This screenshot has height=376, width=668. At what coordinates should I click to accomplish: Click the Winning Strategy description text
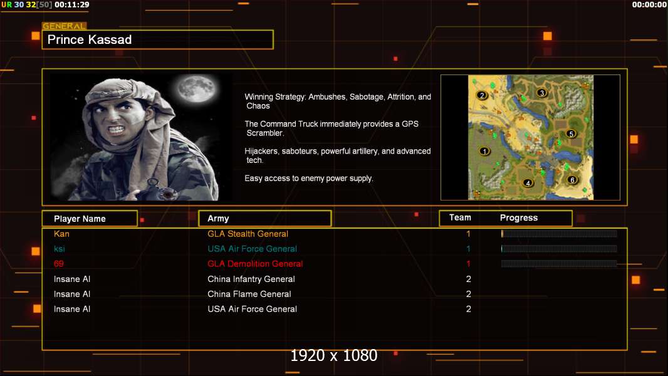[338, 102]
